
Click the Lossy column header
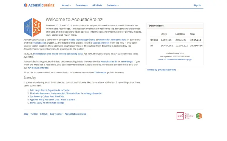pos(164,34)
